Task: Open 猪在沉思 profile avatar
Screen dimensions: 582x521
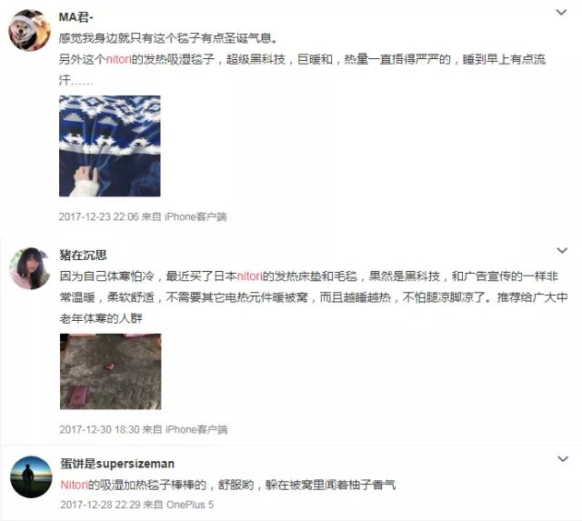Action: coord(30,268)
